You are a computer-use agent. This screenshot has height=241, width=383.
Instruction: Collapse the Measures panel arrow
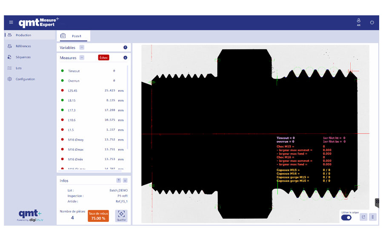(x=125, y=57)
